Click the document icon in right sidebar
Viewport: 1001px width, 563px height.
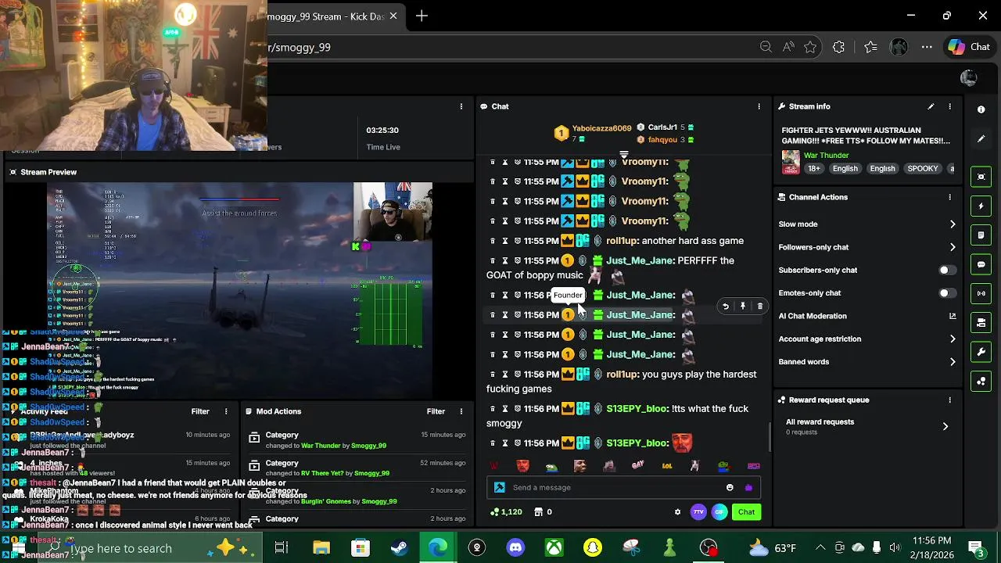click(981, 235)
